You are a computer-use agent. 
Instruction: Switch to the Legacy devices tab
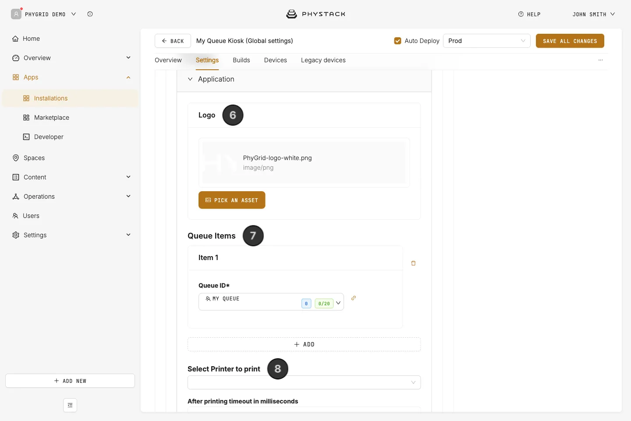click(323, 60)
